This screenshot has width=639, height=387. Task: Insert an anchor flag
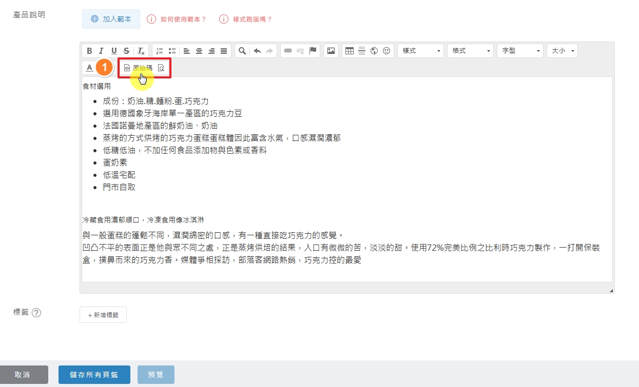coord(313,51)
